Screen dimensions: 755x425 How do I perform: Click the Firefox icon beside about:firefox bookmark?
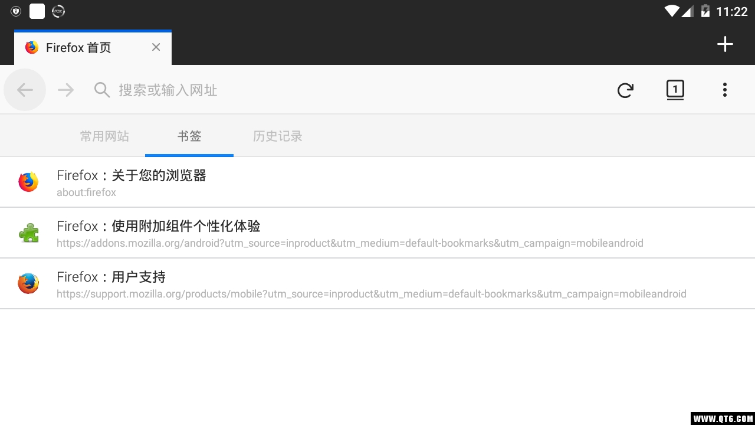(28, 182)
